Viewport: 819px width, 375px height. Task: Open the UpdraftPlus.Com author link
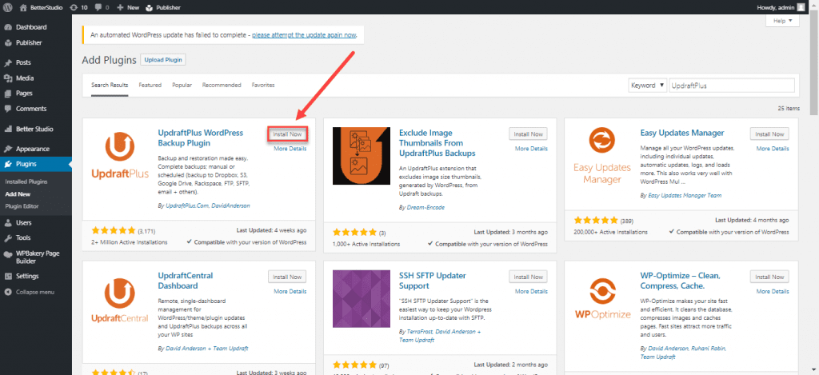188,205
